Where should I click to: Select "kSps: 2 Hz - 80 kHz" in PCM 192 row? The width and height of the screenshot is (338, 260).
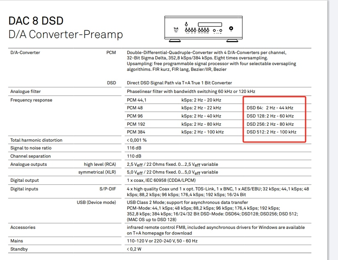(x=201, y=124)
